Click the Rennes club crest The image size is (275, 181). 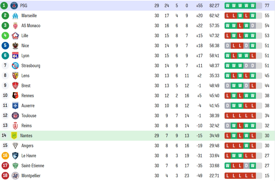tap(15, 96)
